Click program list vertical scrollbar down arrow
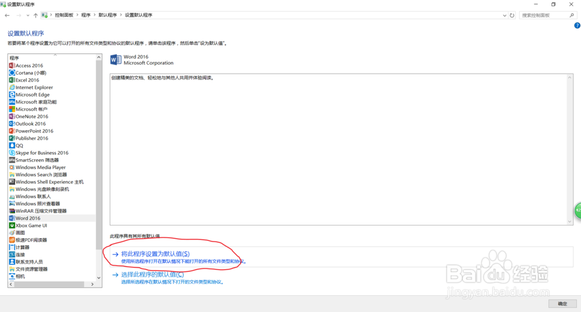Viewport: 581px width, 312px height. point(99,278)
